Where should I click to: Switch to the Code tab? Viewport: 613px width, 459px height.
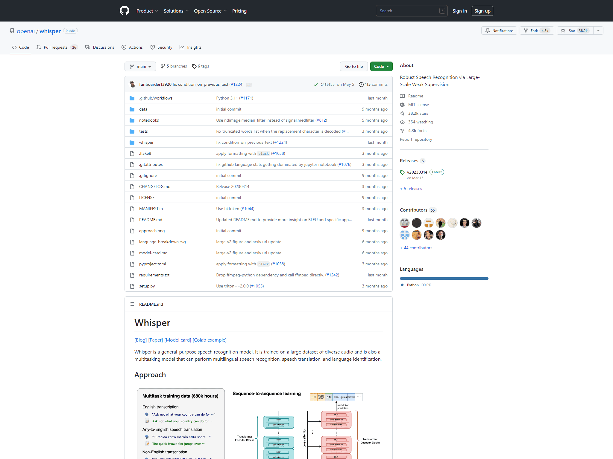click(20, 47)
